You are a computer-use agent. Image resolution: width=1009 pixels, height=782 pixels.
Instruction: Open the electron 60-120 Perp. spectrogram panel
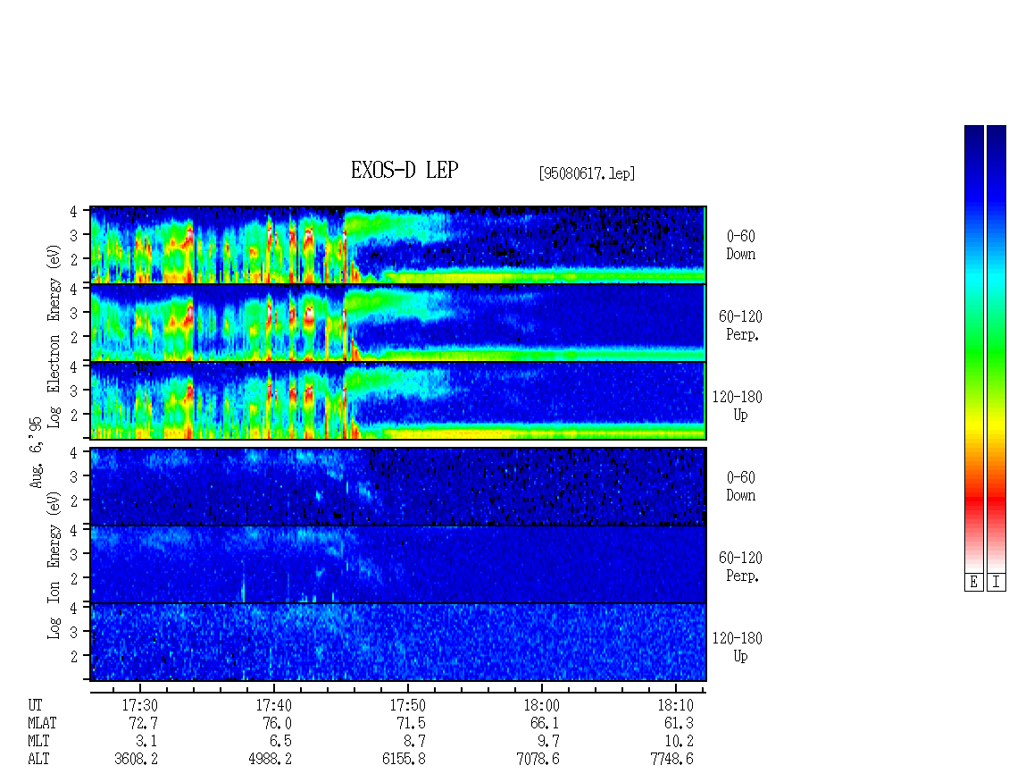(398, 323)
